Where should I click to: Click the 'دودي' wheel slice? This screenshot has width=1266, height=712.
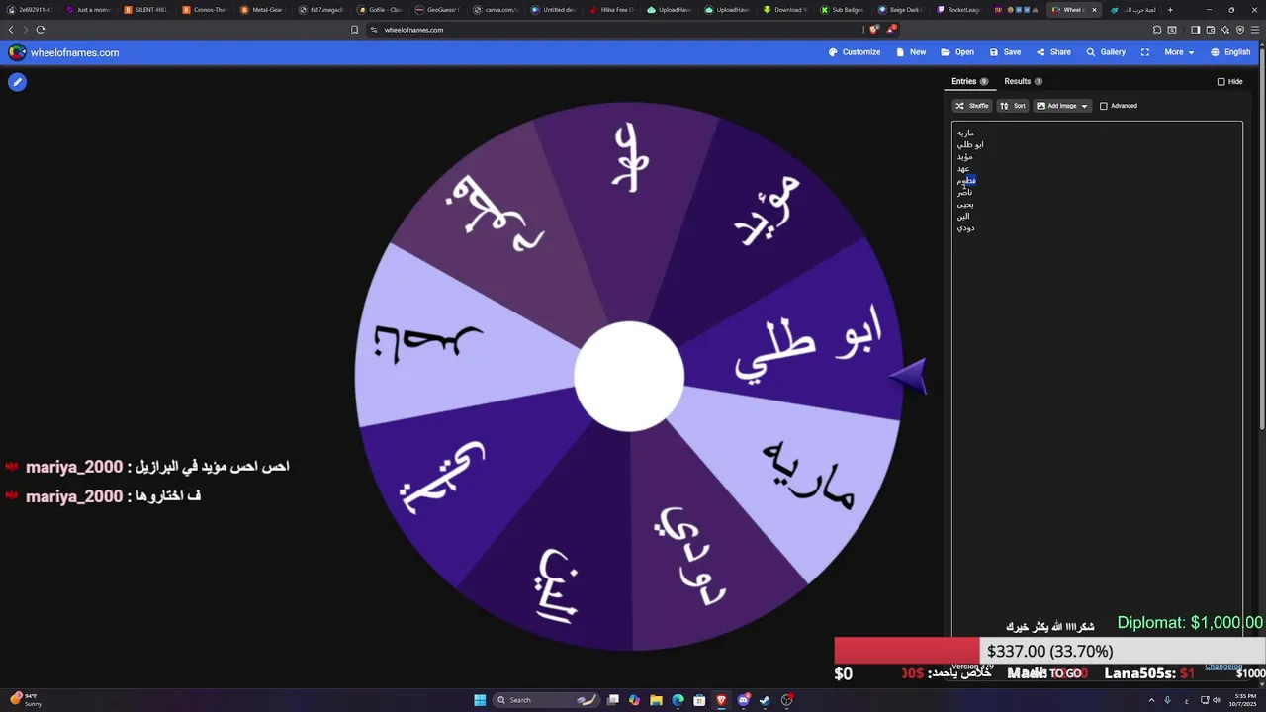691,556
